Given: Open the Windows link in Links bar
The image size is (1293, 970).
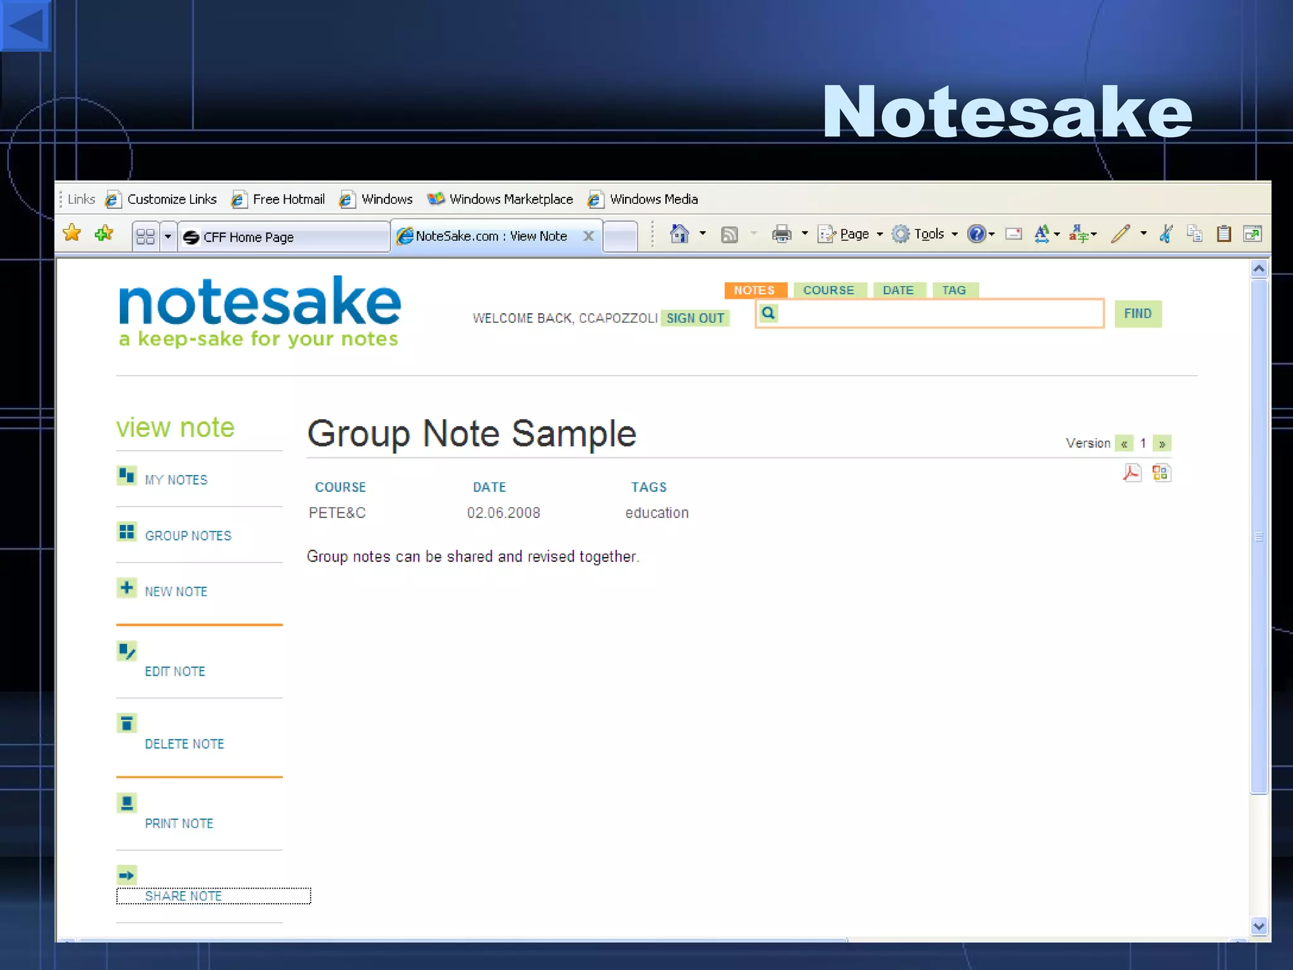Looking at the screenshot, I should click(x=376, y=200).
